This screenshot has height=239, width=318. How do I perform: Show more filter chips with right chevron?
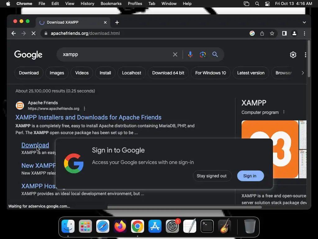[302, 73]
